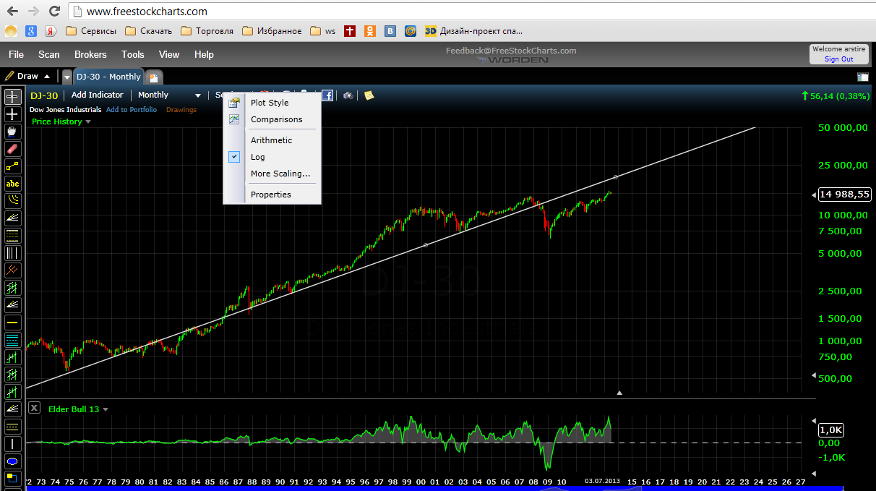The image size is (876, 491).
Task: Click the DJ-30 symbol label
Action: [44, 95]
